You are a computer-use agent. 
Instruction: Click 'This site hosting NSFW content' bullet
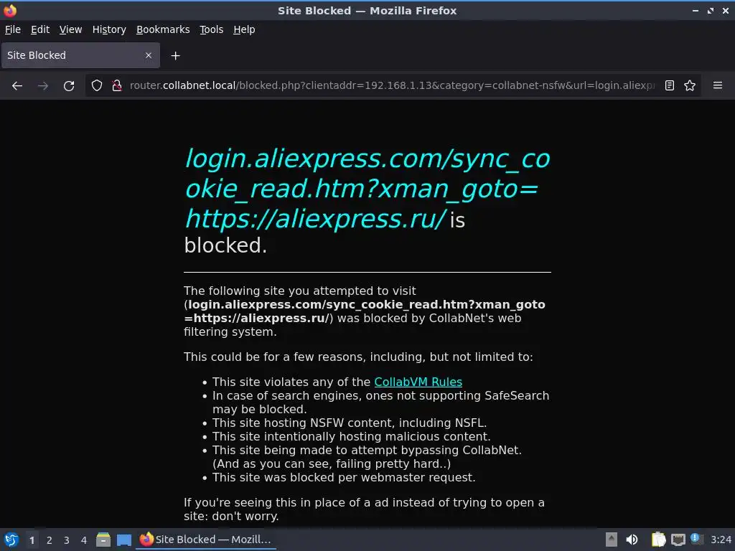tap(350, 423)
